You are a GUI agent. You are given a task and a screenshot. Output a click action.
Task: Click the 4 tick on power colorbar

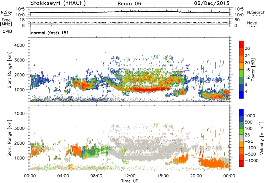pos(246,92)
